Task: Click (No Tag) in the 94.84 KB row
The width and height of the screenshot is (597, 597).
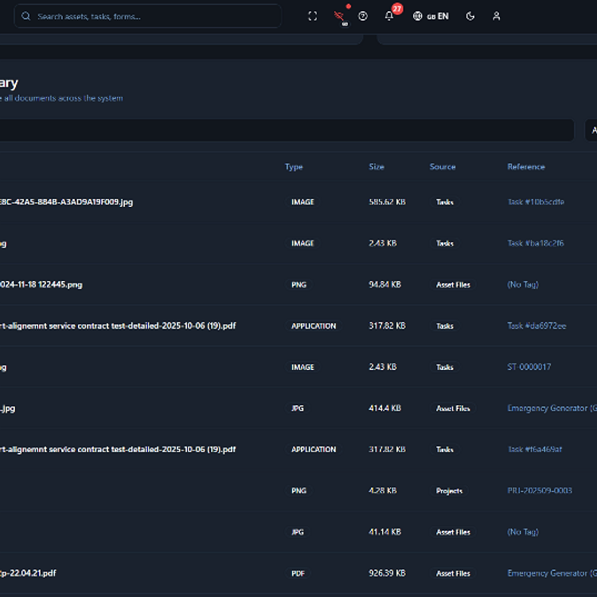Action: coord(523,284)
